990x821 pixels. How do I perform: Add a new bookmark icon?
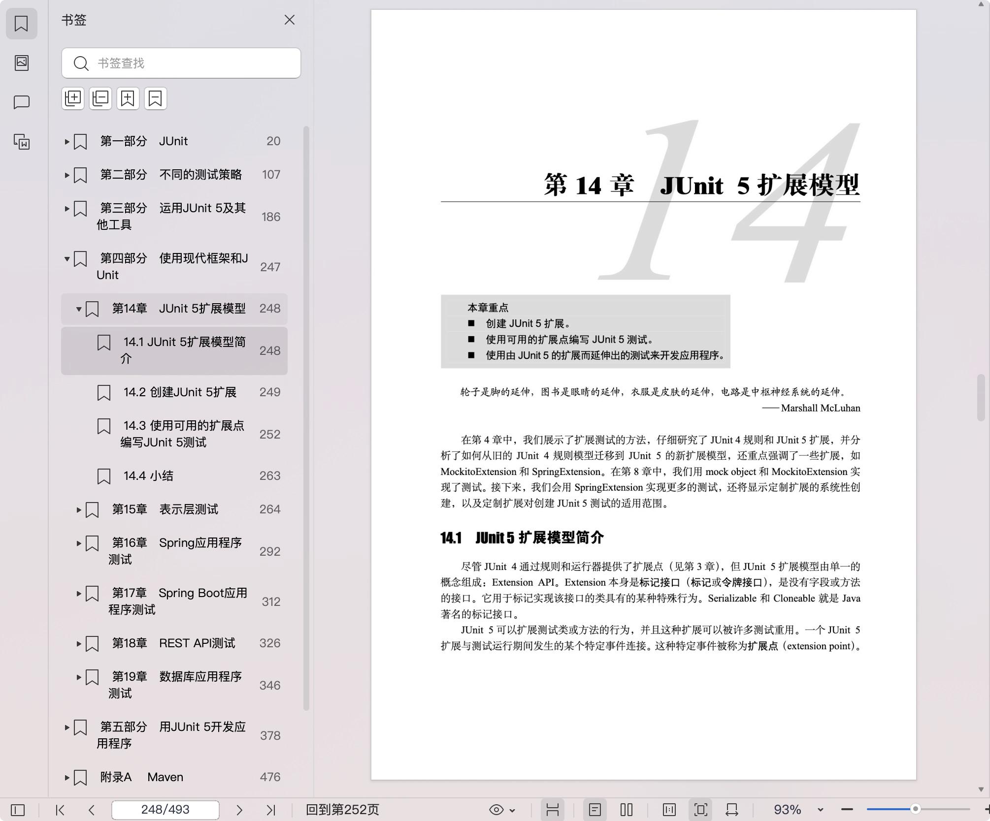(128, 98)
